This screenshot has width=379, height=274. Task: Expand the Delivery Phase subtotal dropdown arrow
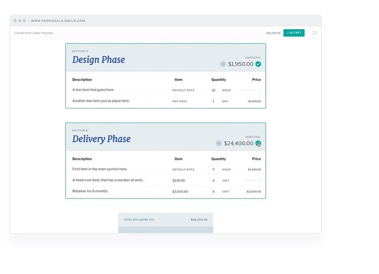(x=218, y=143)
